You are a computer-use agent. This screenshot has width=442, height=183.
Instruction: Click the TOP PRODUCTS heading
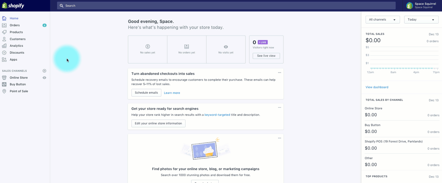pos(376,176)
